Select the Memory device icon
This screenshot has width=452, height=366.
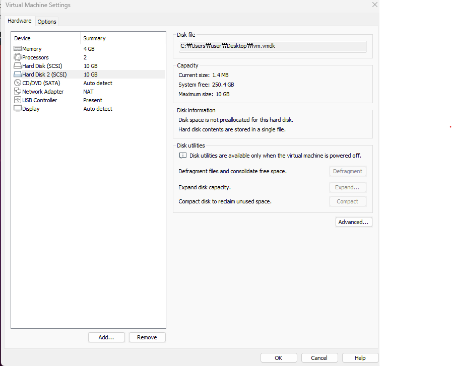(18, 48)
